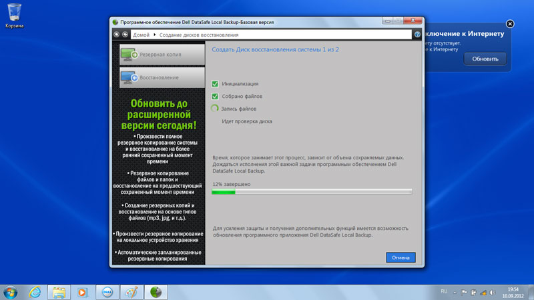Image resolution: width=534 pixels, height=300 pixels.
Task: Switch to Dell DataSafe green taskbar icon
Action: [156, 292]
